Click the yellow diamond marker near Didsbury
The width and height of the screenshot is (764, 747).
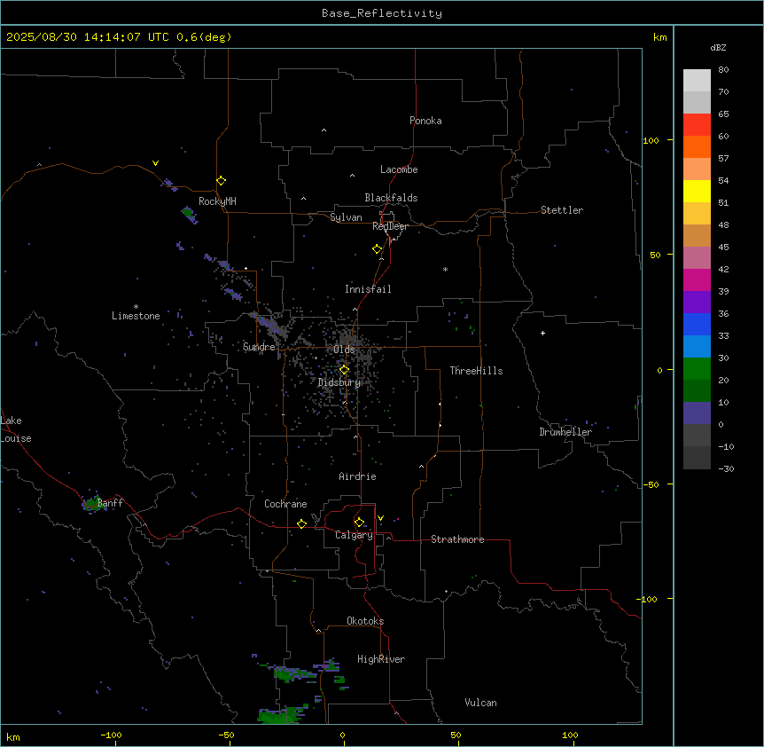[x=344, y=370]
